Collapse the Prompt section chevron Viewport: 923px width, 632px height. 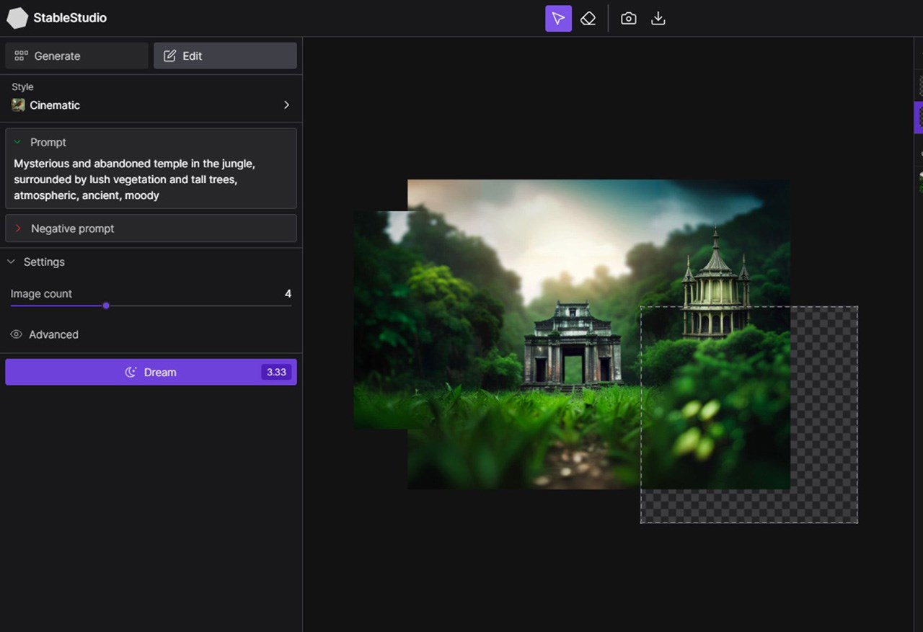pyautogui.click(x=18, y=143)
